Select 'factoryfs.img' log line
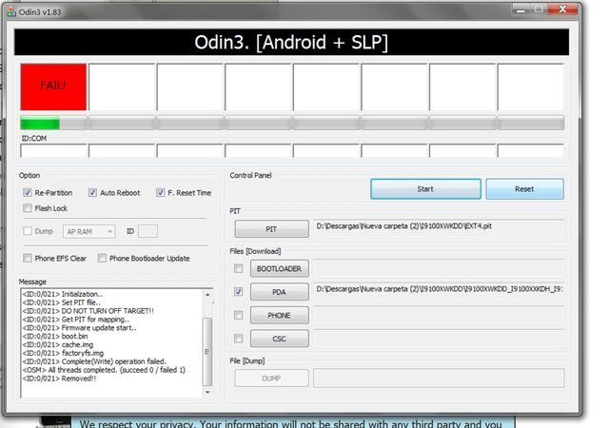Viewport: 609px width, 428px height. click(x=64, y=353)
